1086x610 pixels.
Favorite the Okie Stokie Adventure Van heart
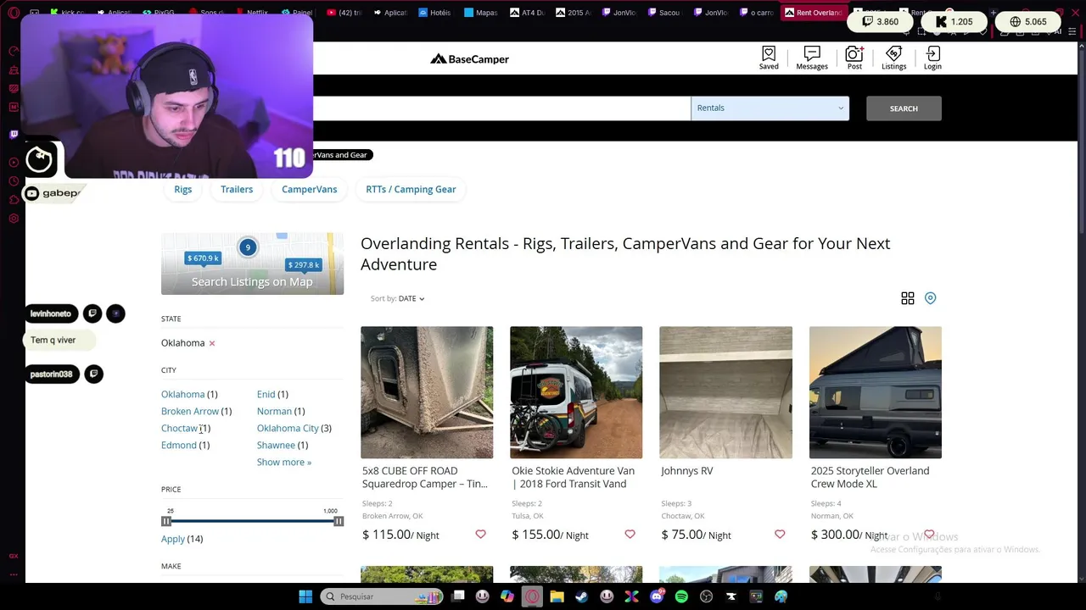tap(630, 534)
